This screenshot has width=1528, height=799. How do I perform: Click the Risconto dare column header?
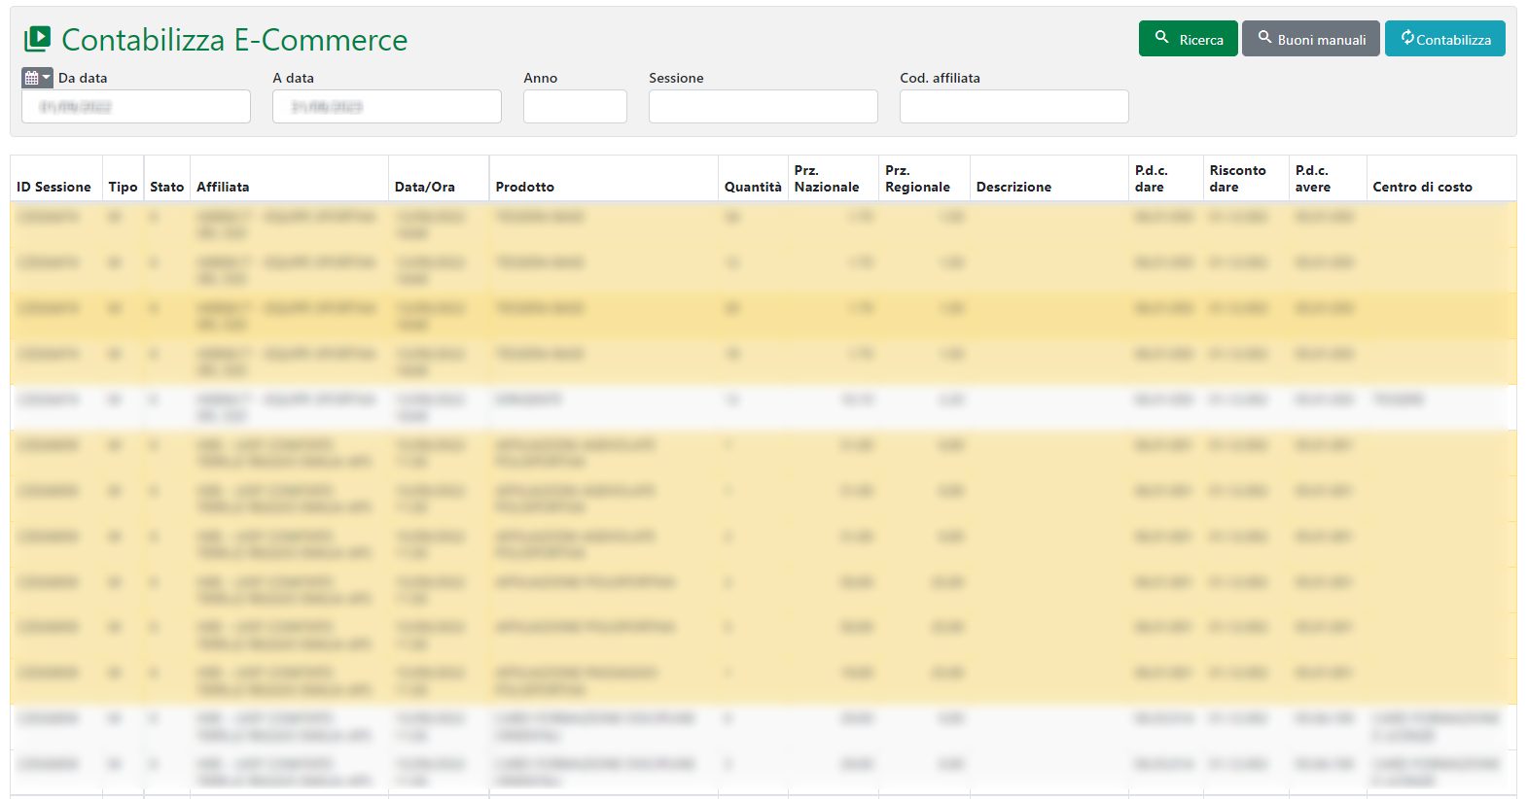point(1237,179)
